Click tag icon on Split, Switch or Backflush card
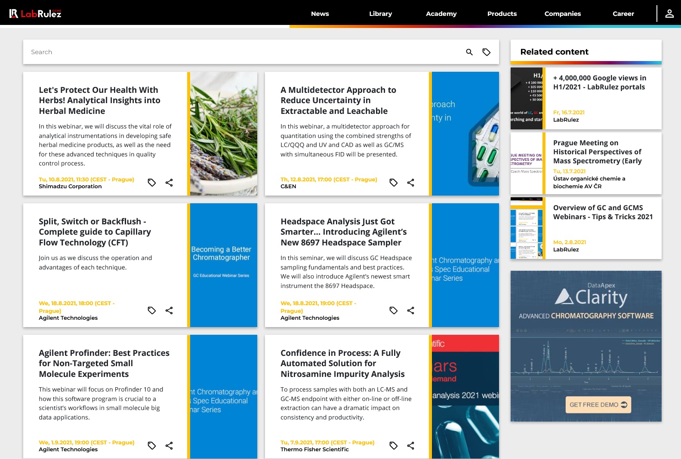 [x=152, y=310]
